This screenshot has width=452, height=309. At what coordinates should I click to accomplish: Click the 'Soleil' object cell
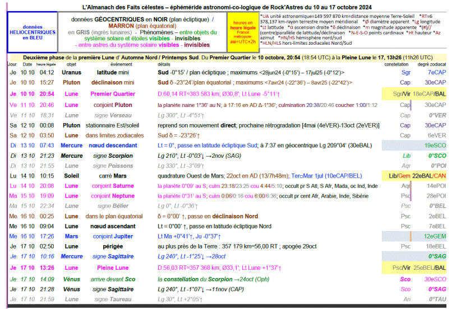71,176
